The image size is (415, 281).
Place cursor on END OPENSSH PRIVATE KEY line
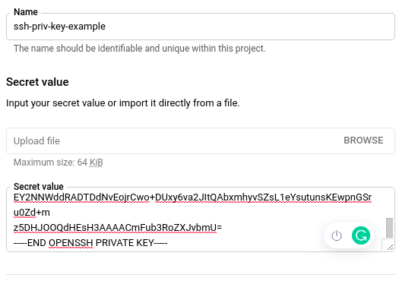coord(90,243)
